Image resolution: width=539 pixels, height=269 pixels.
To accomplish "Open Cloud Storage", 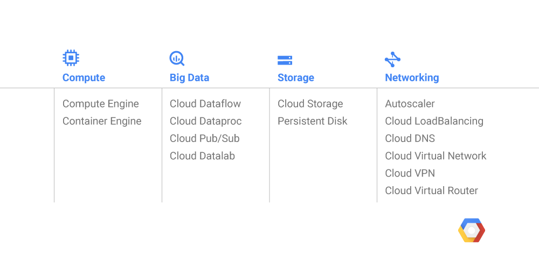I will coord(310,104).
